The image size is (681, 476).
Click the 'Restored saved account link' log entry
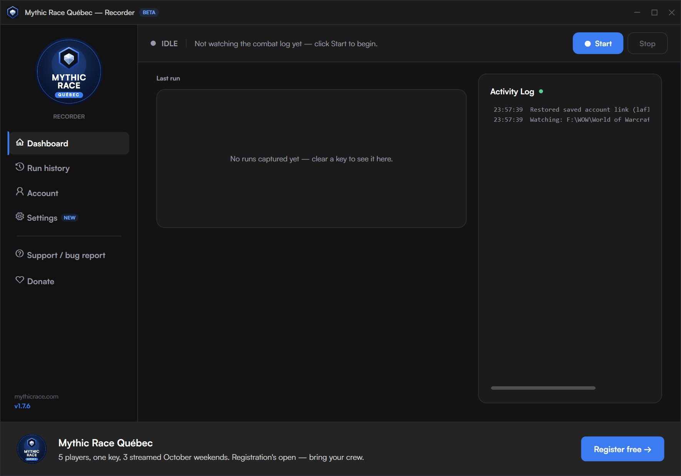pos(571,110)
